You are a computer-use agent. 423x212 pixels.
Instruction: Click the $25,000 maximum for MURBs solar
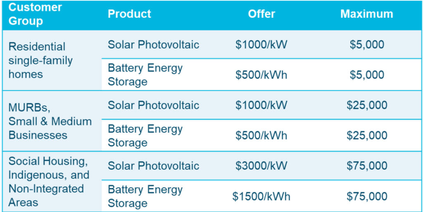(367, 105)
